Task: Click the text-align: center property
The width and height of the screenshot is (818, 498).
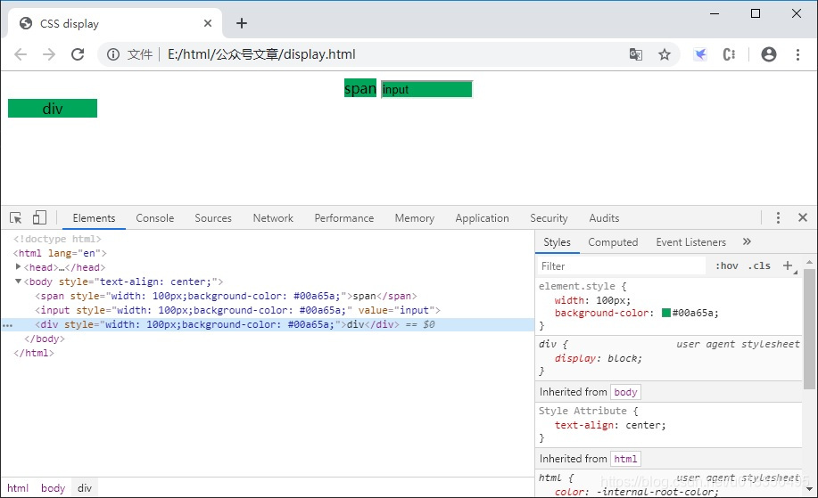Action: point(610,425)
